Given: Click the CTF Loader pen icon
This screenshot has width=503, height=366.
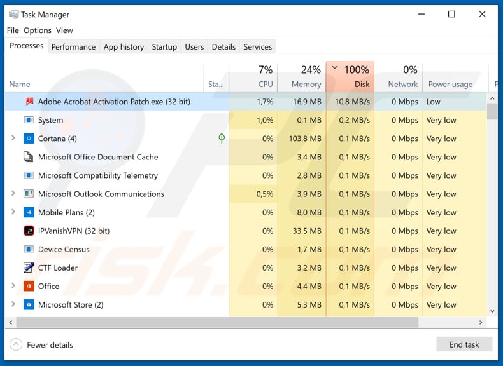Looking at the screenshot, I should click(x=29, y=268).
